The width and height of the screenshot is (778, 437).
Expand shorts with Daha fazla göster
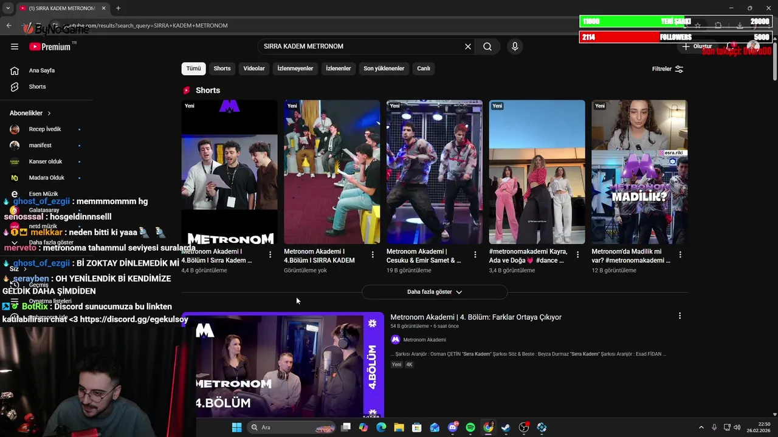click(x=435, y=292)
